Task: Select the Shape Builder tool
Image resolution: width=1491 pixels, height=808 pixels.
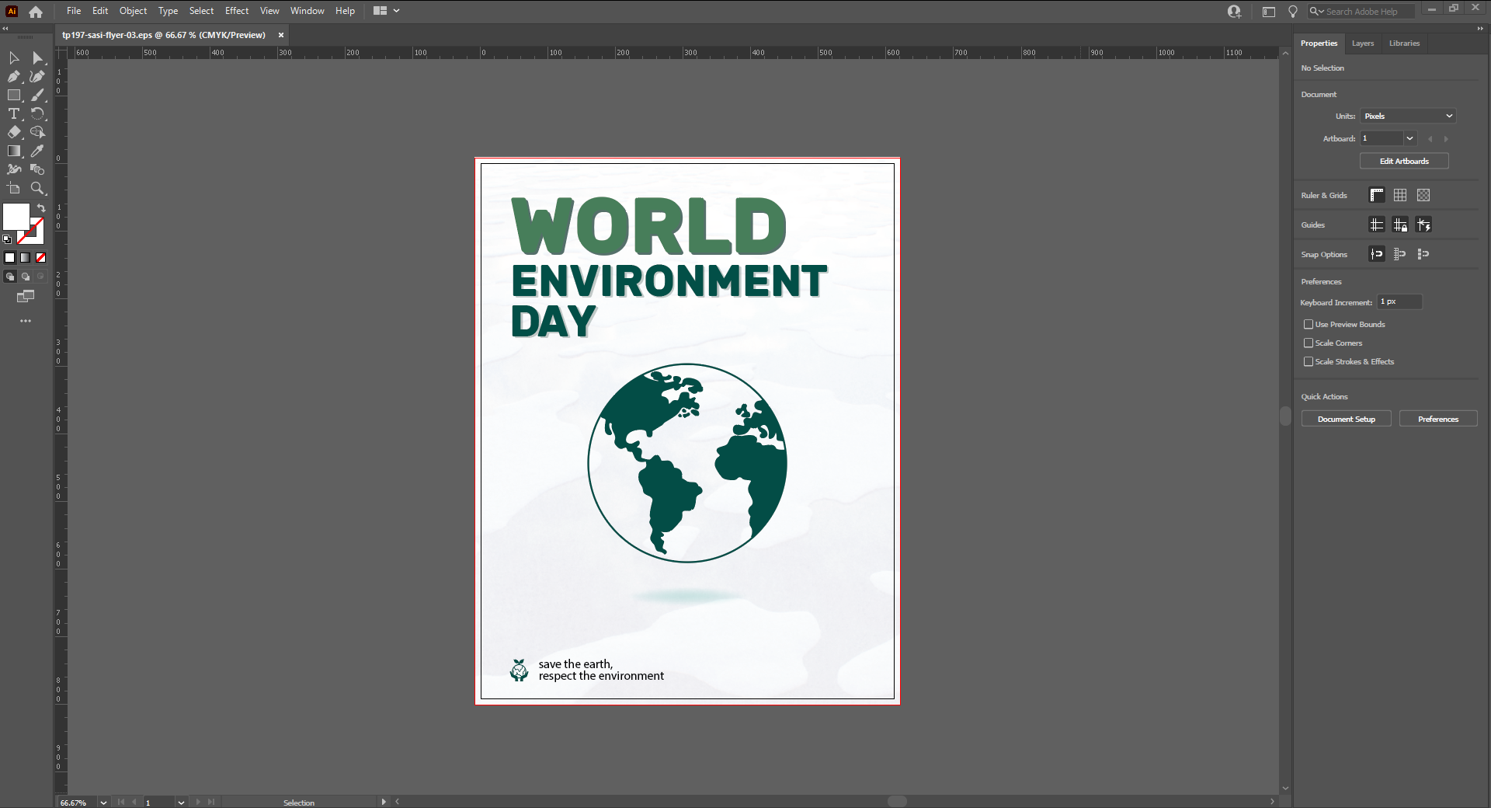Action: [x=37, y=133]
